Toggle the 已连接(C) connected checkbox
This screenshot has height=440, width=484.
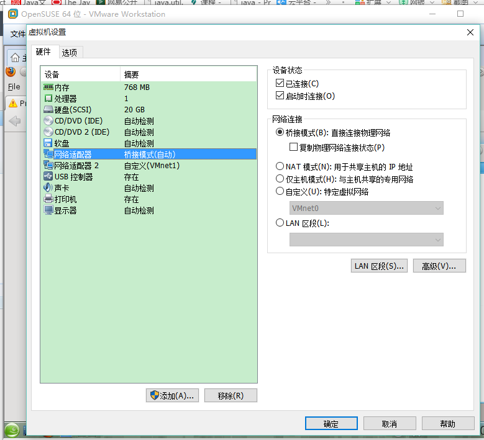click(280, 83)
